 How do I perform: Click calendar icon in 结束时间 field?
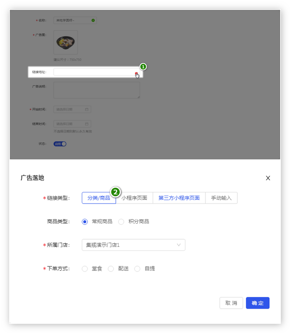(x=87, y=124)
